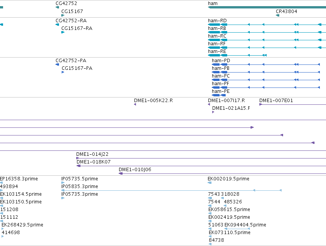Screen dimensions: 326x246
Task: Click the 51063 feature label
Action: click(216, 225)
